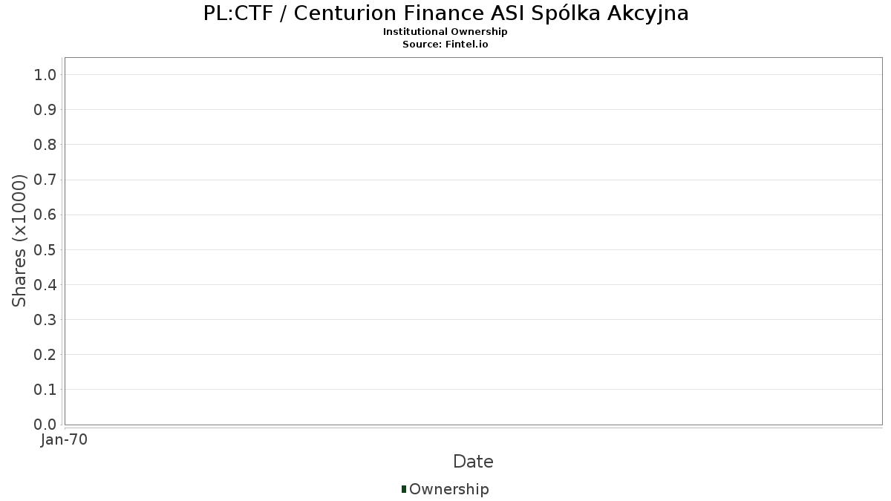Click the 0.7 y-axis tick label
The height and width of the screenshot is (501, 891).
coord(45,180)
